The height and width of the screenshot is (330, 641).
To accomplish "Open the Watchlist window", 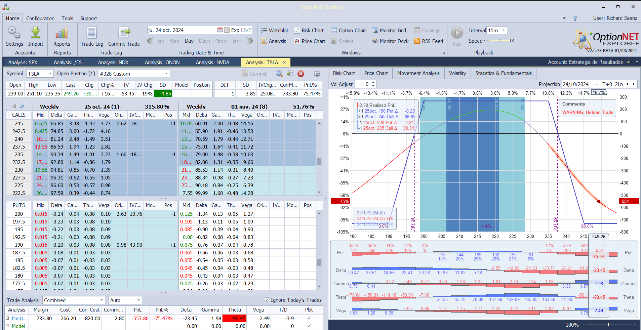I will coord(275,31).
